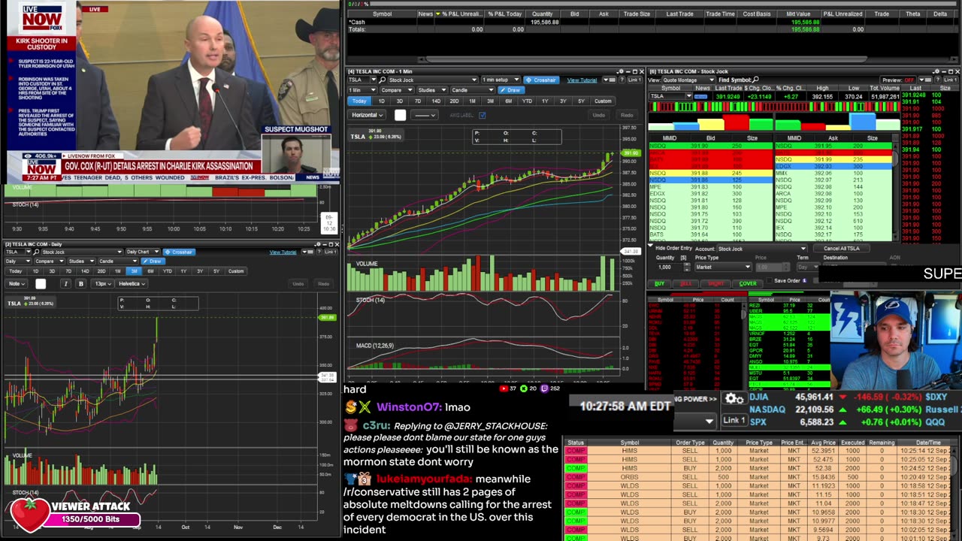Open the Helvetica font dropdown

coord(132,283)
